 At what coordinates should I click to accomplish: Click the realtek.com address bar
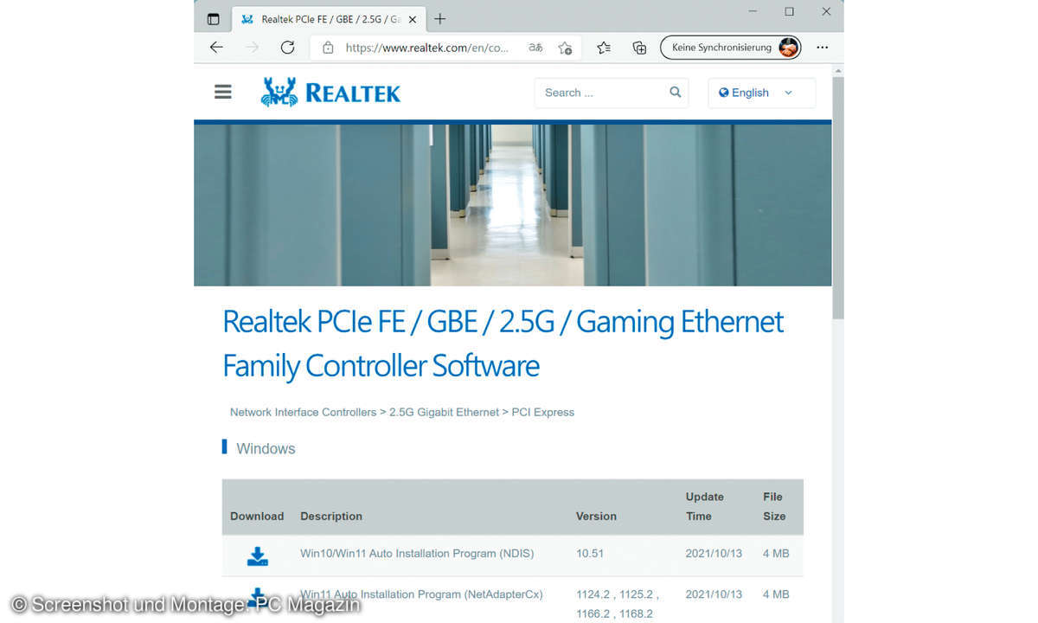(x=427, y=48)
